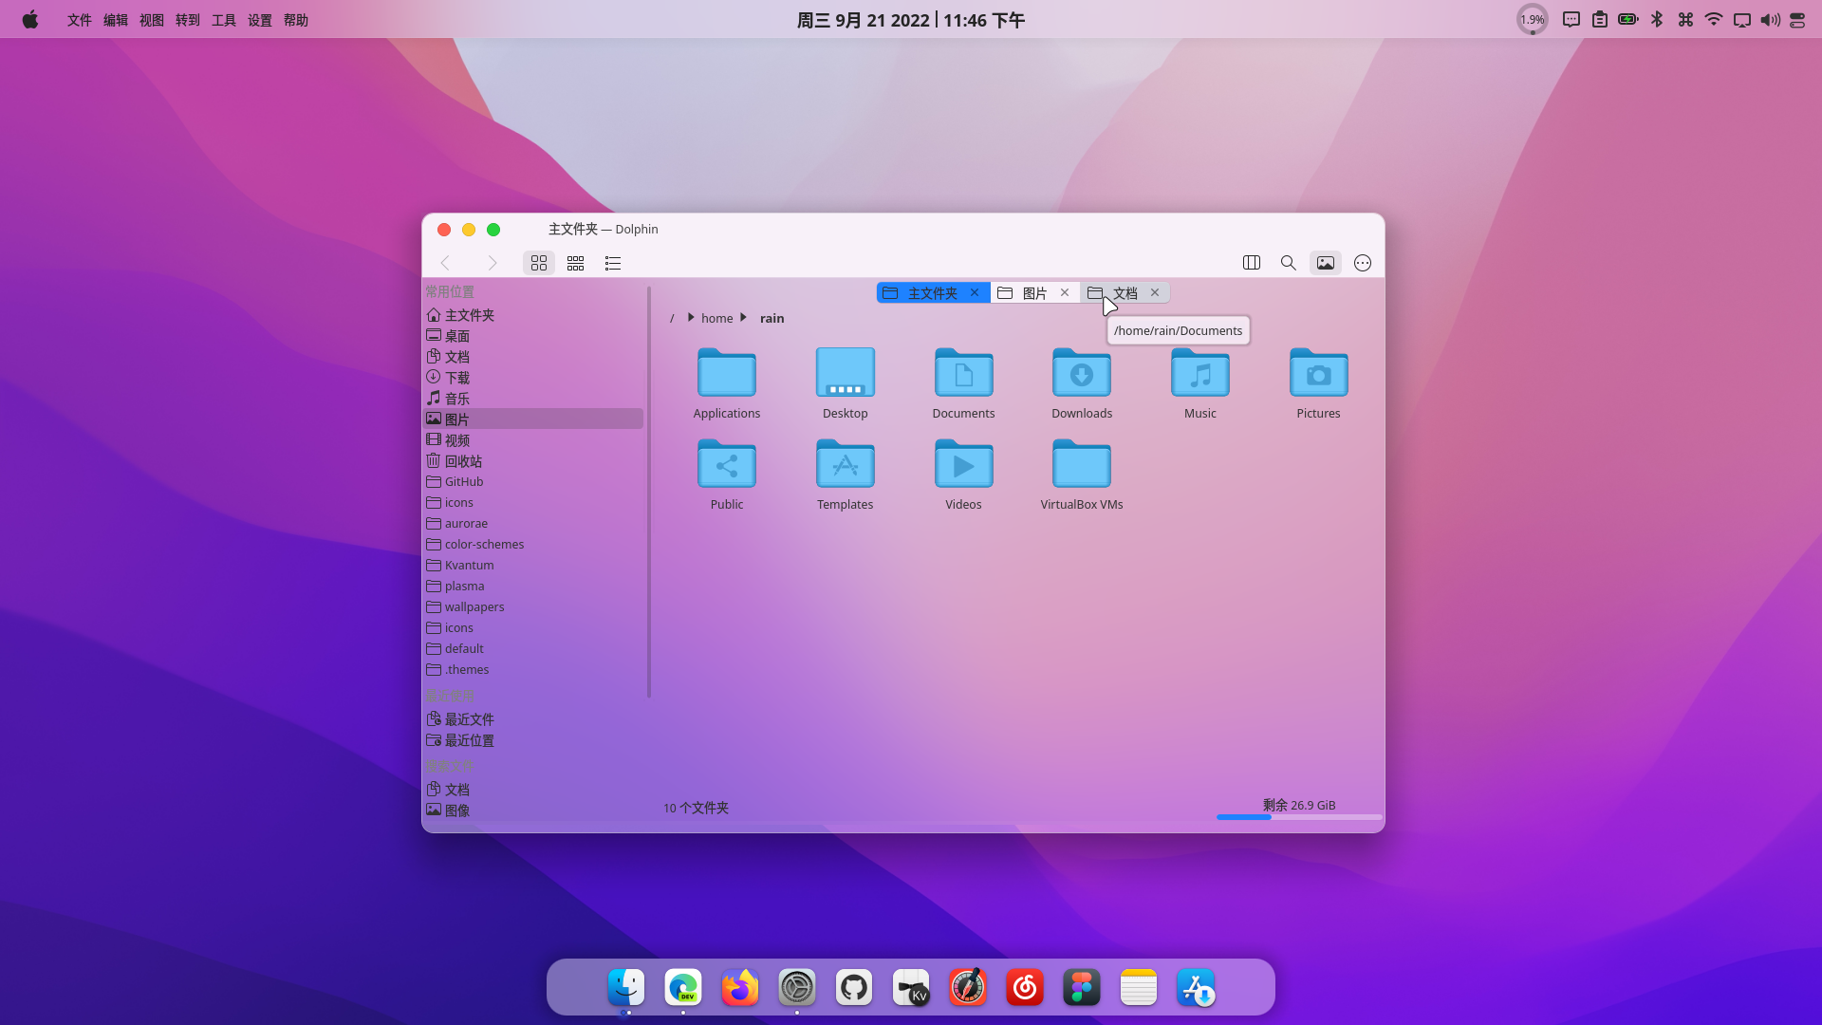Viewport: 1822px width, 1025px height.
Task: Open color-schemes in sidebar
Action: tap(533, 545)
